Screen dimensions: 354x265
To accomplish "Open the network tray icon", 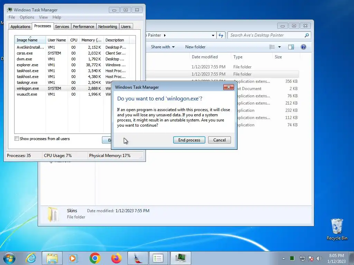I will 302,258.
